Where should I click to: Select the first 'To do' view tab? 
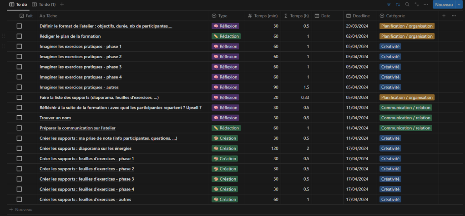18,5
